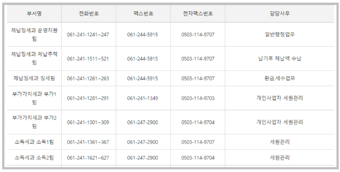Screen dimensions: 340x172
Task: Click the 납기후 체납액 수납 cell
Action: (x=280, y=59)
